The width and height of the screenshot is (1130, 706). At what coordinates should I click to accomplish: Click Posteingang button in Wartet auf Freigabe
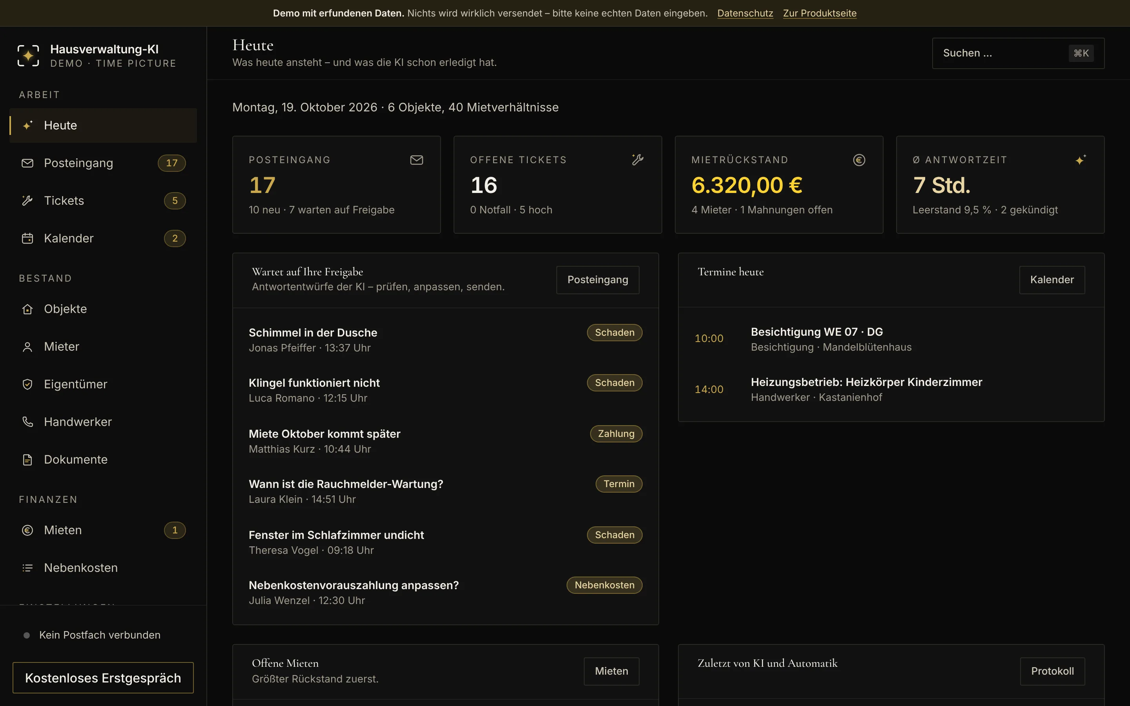tap(598, 280)
